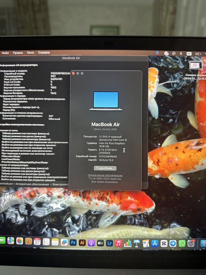Launch Photos from the dock
Viewport: 206px width, 275px height.
point(20,241)
